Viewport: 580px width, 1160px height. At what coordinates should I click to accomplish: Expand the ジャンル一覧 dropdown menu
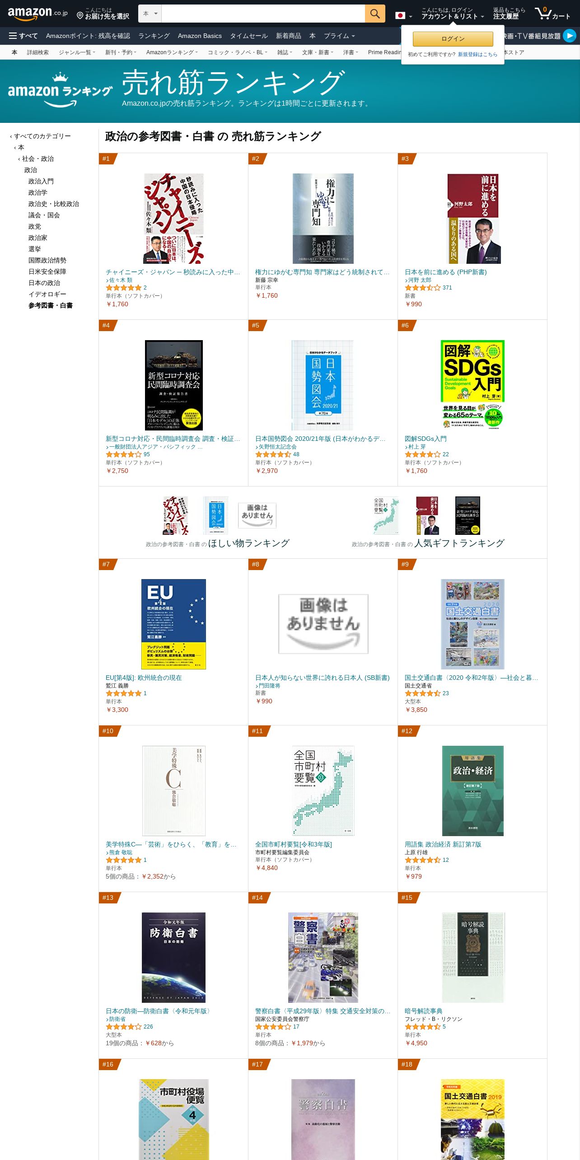[x=77, y=52]
